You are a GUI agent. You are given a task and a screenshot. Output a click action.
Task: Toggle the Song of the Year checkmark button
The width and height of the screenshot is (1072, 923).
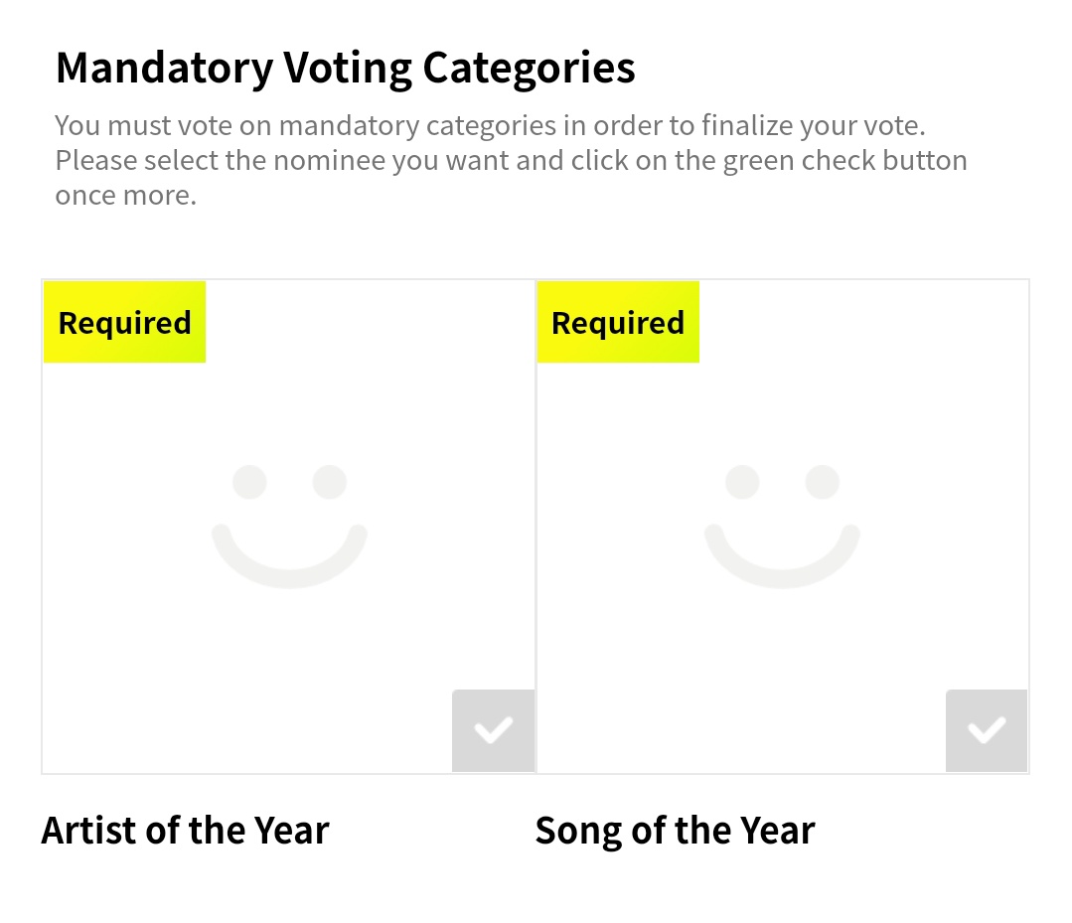(987, 730)
